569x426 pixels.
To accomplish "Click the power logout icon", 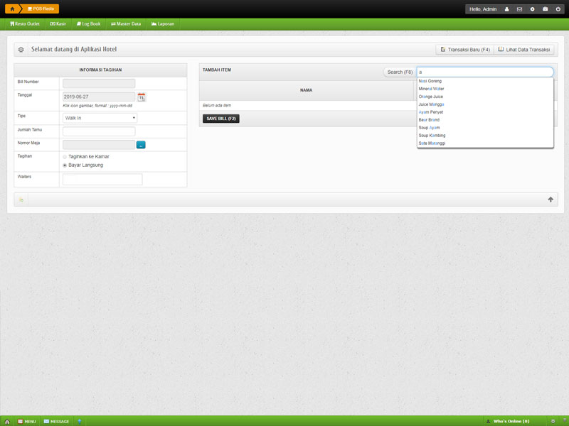I will coord(558,9).
